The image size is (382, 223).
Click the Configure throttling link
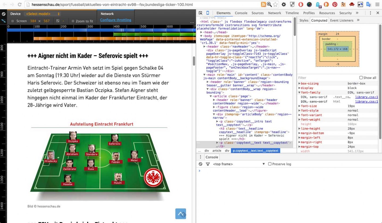point(116,20)
